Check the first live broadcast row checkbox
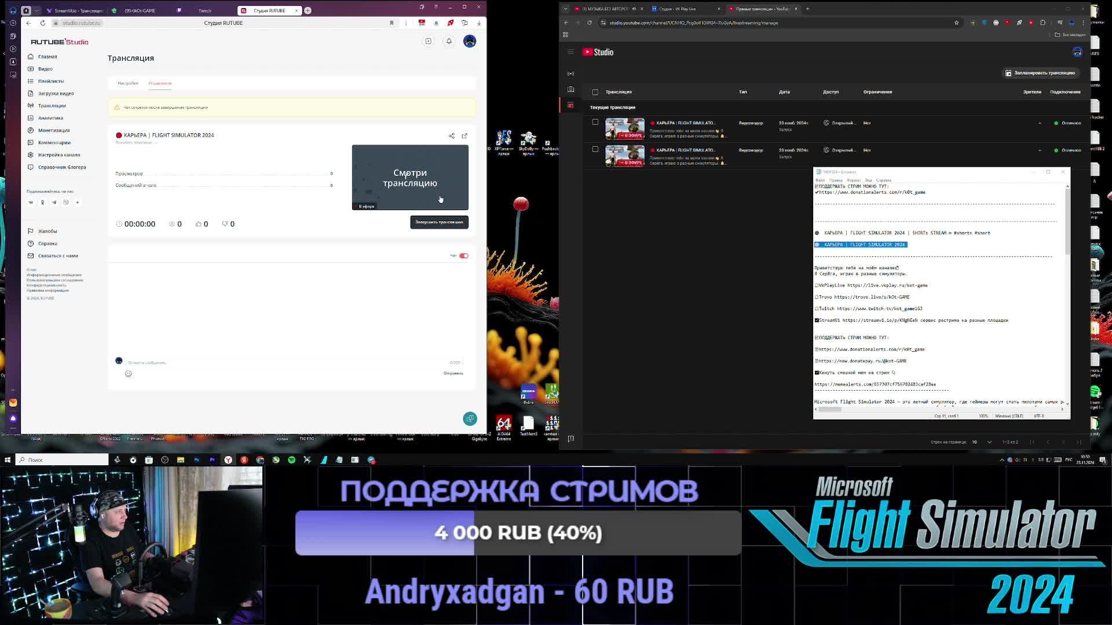Viewport: 1112px width, 625px height. point(595,123)
